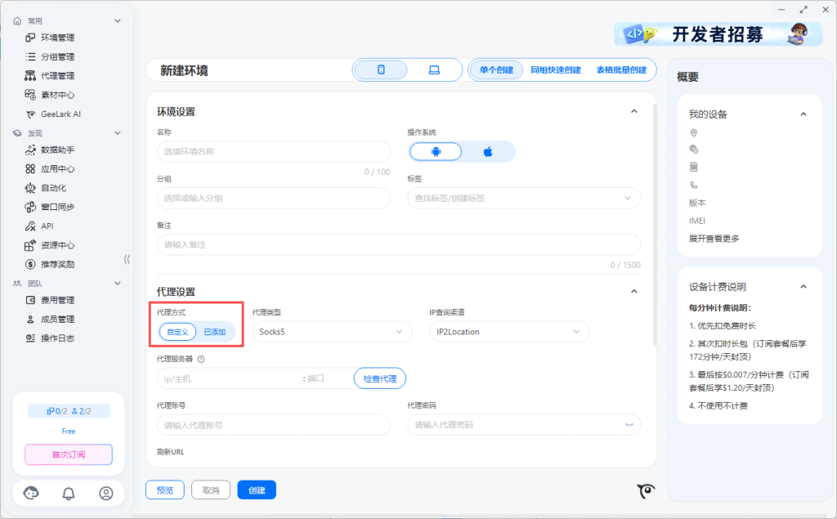Switch proxy method to 已添加
The height and width of the screenshot is (519, 837).
[x=214, y=332]
